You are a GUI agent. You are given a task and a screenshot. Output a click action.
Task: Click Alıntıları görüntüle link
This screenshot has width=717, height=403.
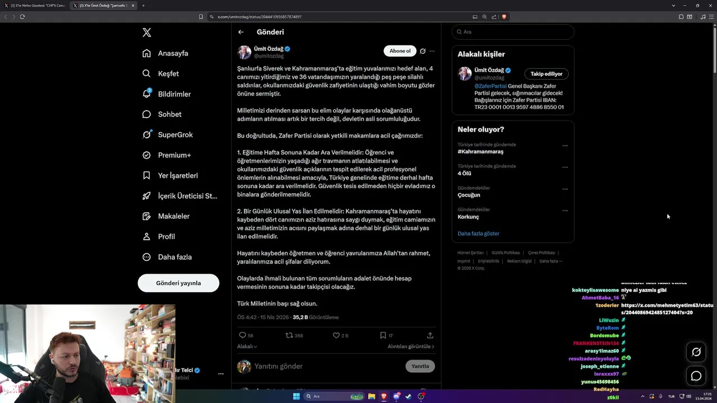[411, 346]
